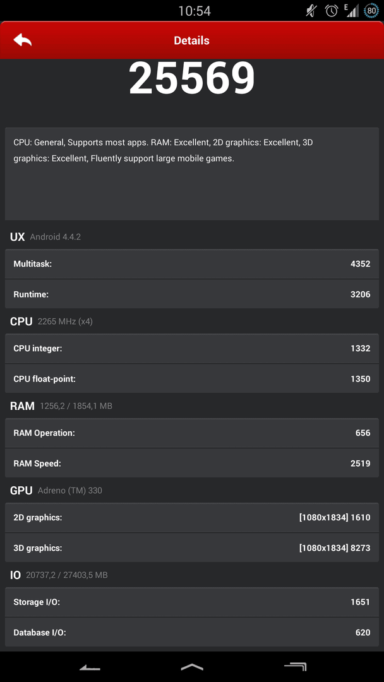384x682 pixels.
Task: Select the RAM Operation row
Action: pyautogui.click(x=192, y=433)
